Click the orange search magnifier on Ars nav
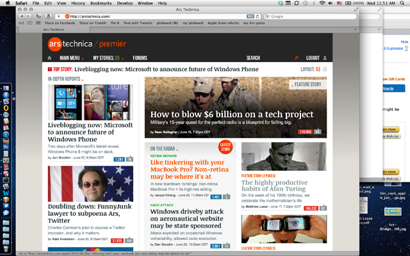The image size is (410, 256). 296,58
